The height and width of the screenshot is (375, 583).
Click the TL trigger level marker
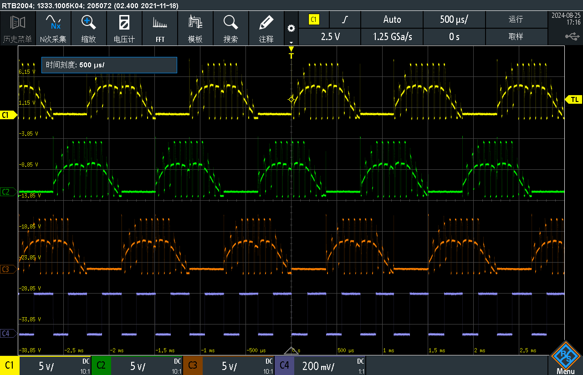pos(574,99)
